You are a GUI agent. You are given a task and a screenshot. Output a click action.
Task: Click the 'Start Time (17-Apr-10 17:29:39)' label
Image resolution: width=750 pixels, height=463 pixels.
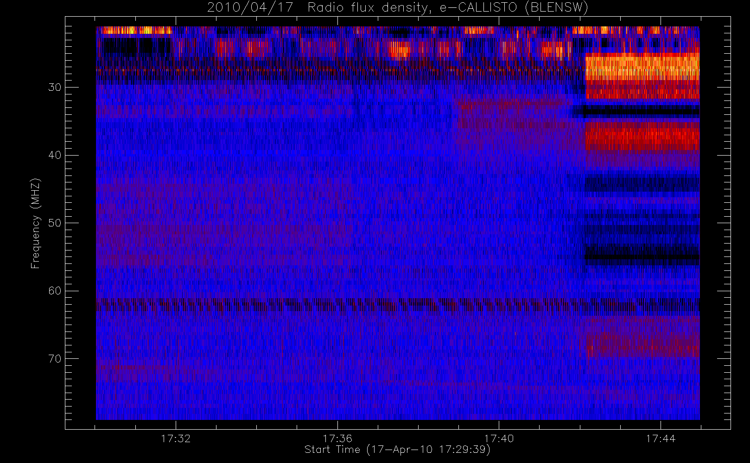(x=397, y=450)
